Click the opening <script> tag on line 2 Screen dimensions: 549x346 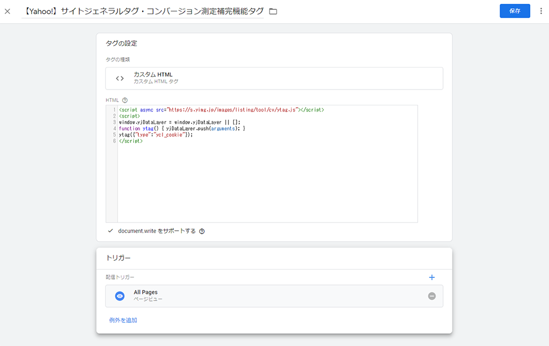click(x=130, y=116)
